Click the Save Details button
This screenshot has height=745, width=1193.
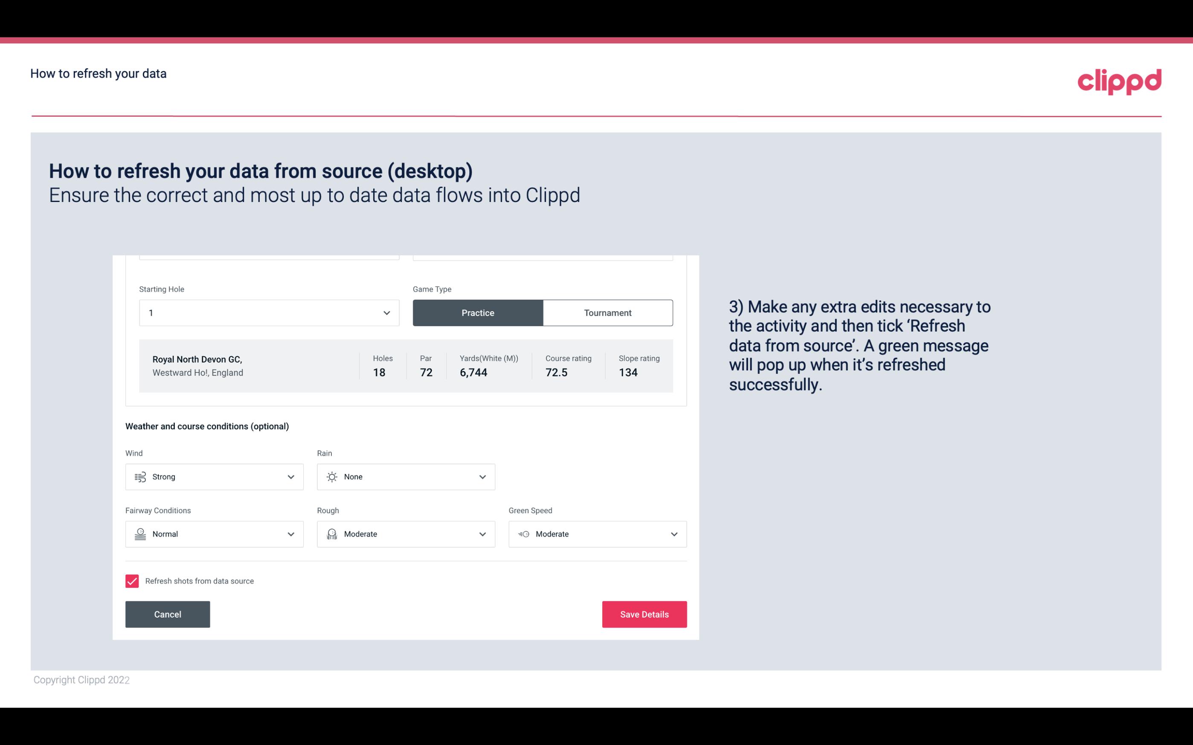[x=644, y=614]
